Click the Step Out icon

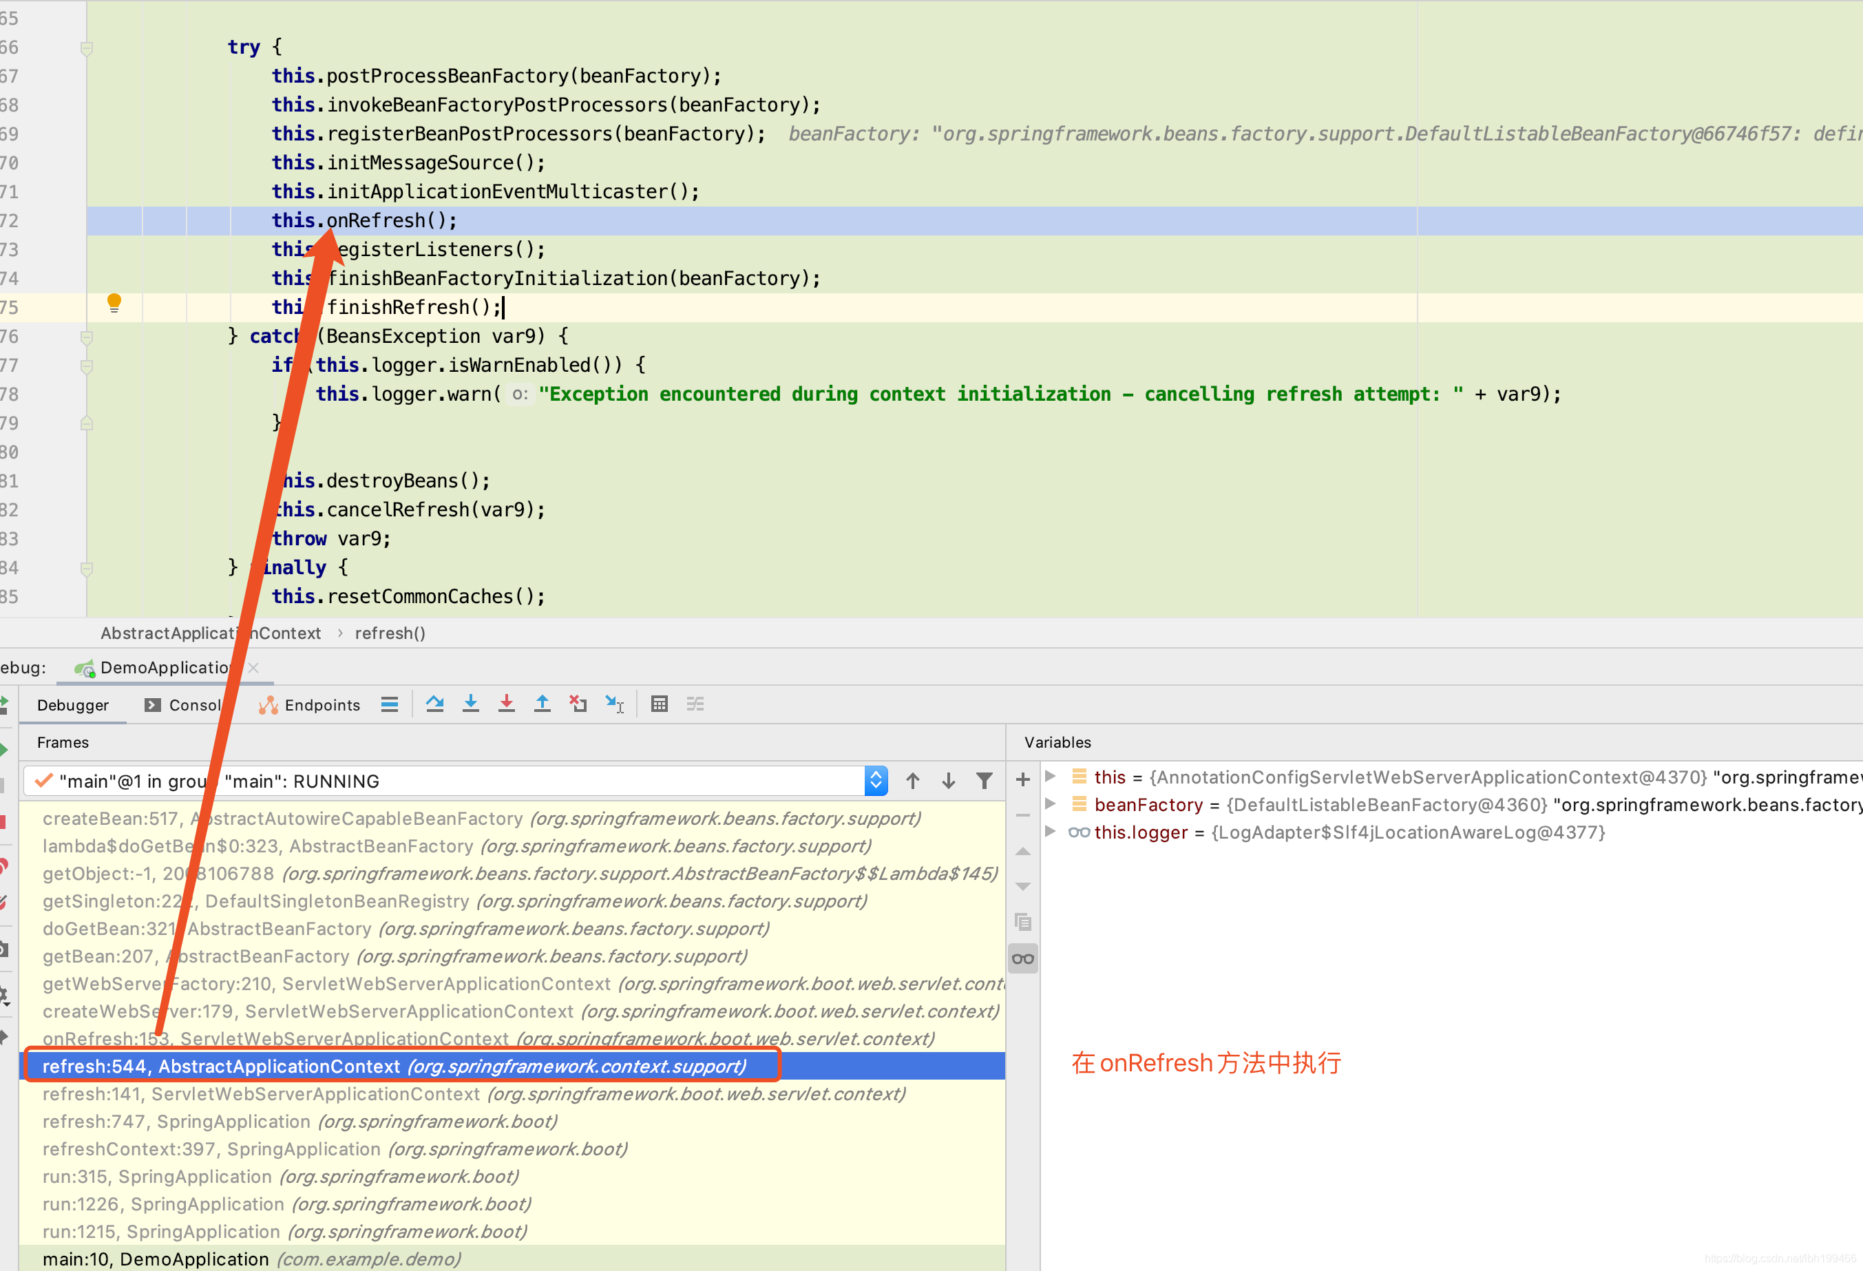(x=543, y=703)
